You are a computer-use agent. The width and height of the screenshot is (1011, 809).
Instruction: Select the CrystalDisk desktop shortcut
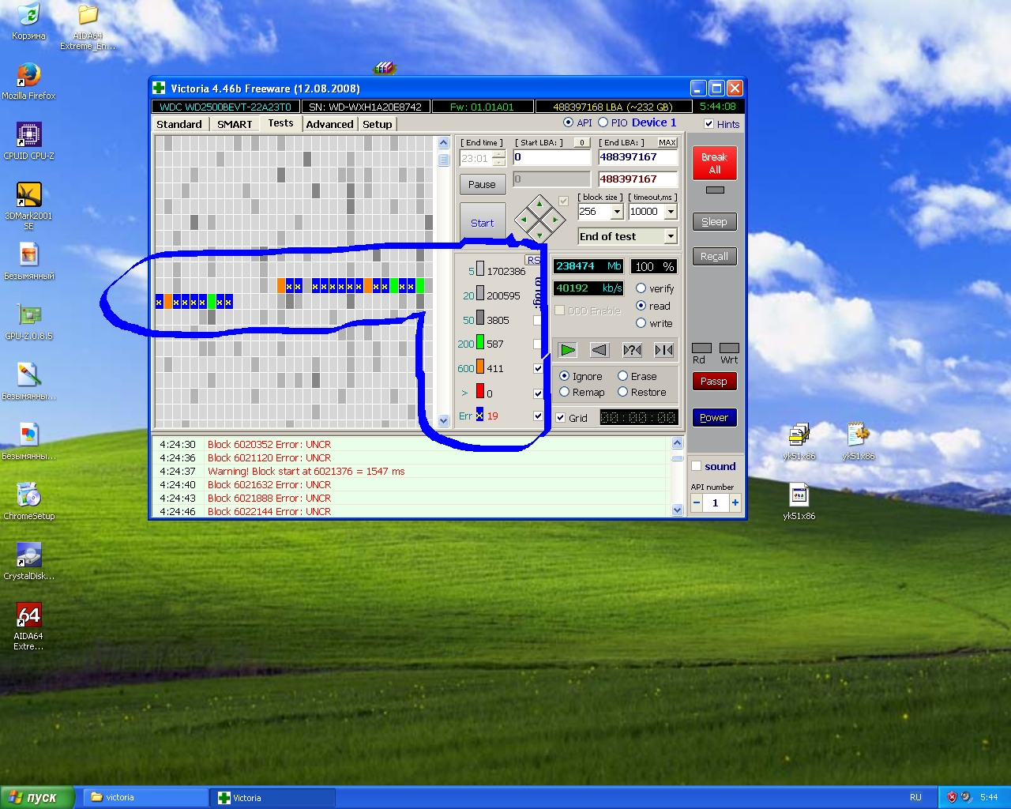28,562
